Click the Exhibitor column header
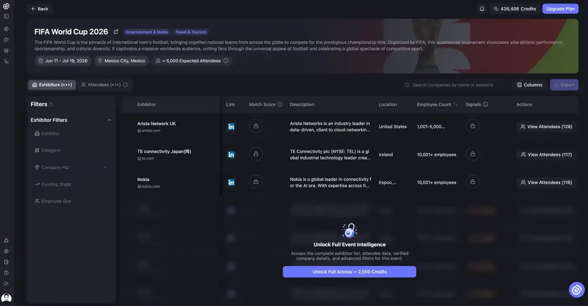 (x=147, y=104)
